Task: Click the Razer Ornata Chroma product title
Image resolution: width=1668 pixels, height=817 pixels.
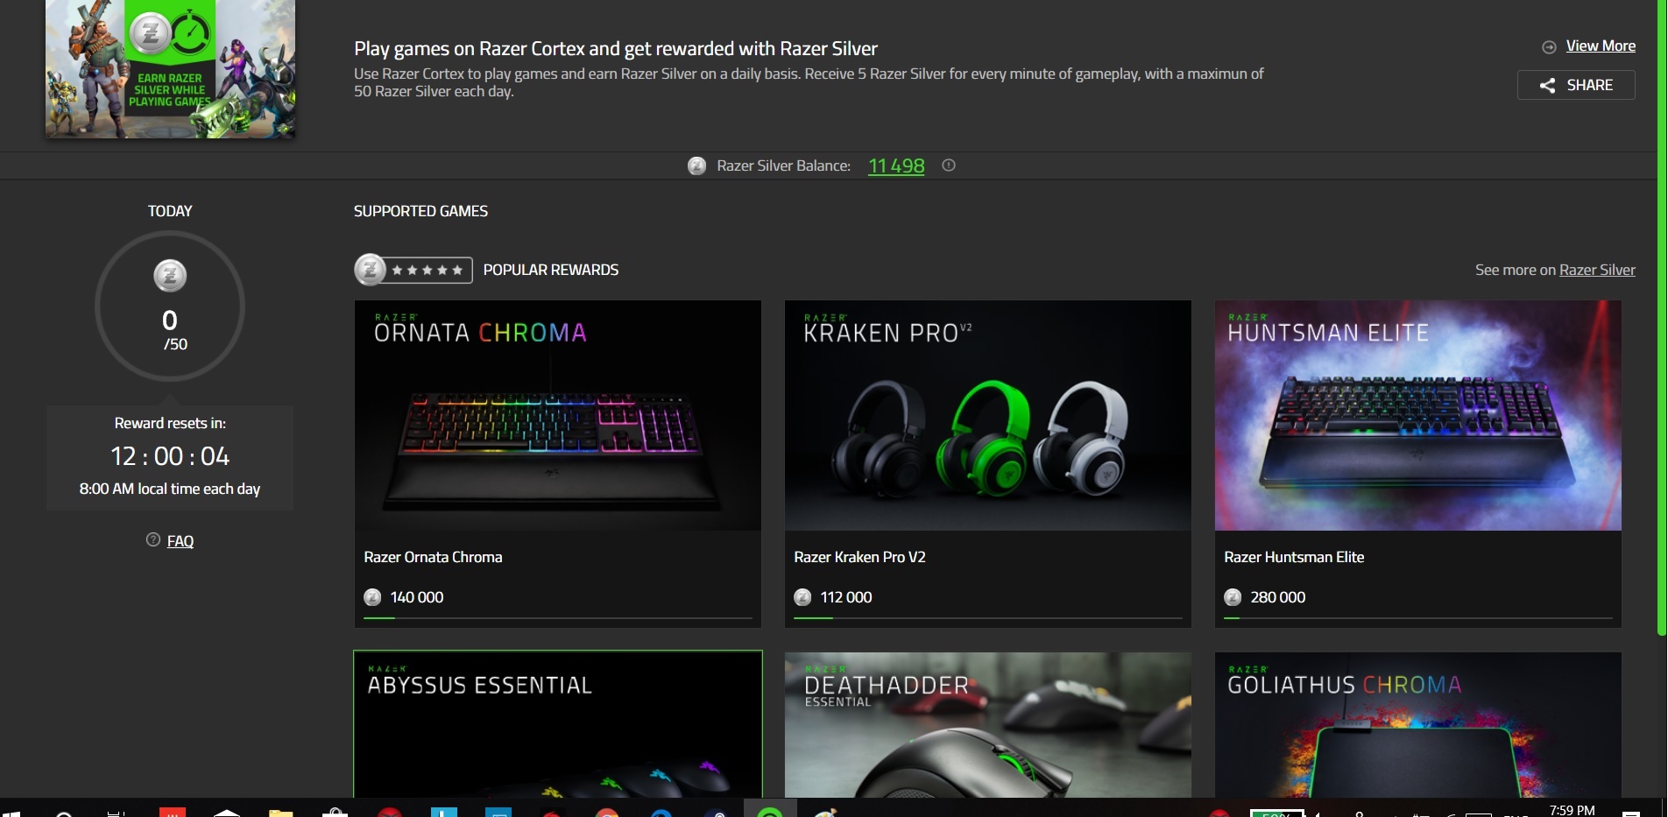Action: tap(433, 557)
